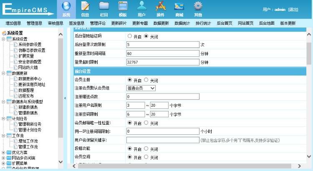This screenshot has height=171, width=313.
Task: Collapse the 数据表与系统模型 tree node
Action: click(3, 102)
